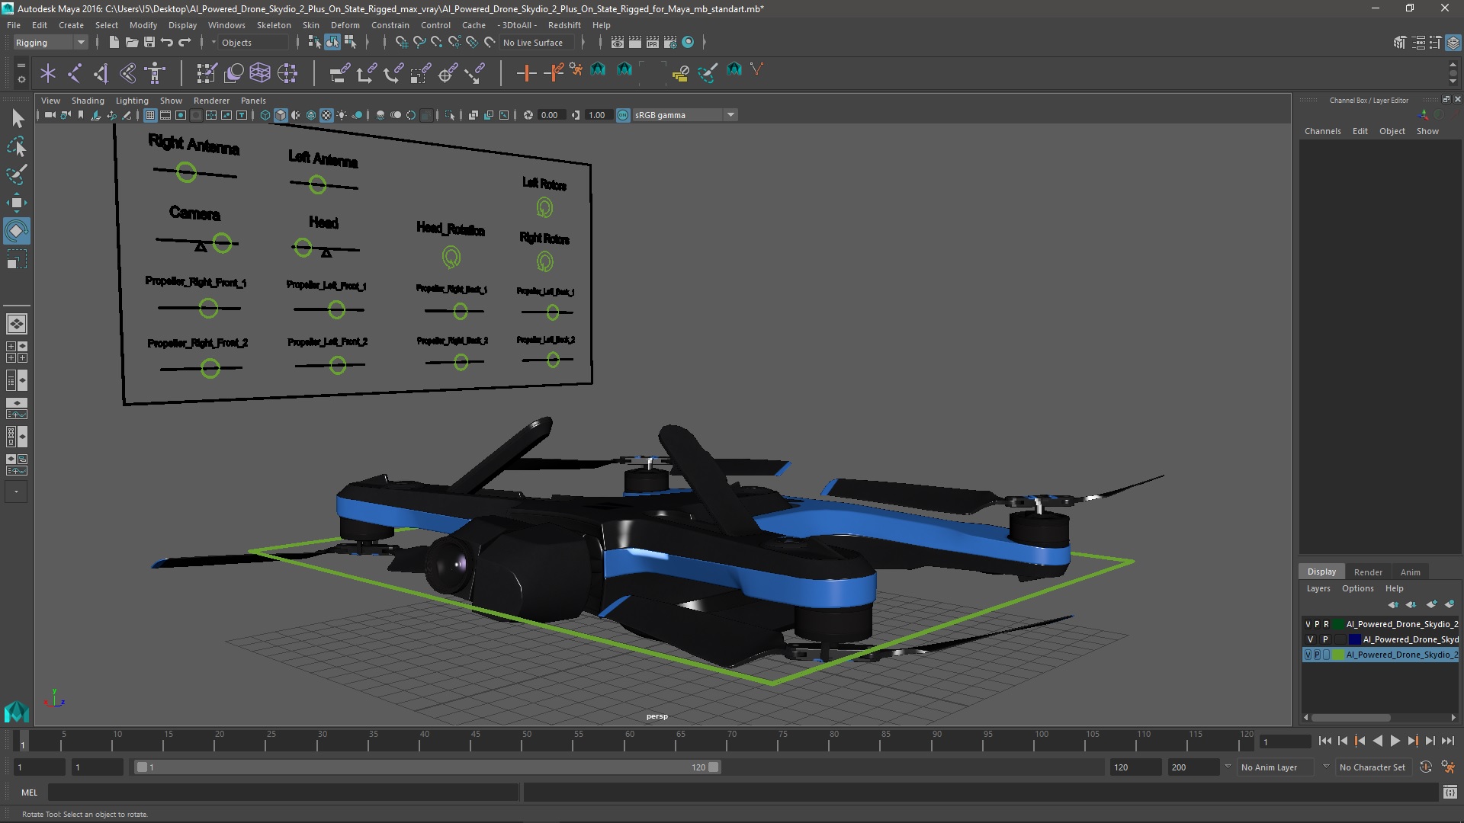Open the Layers menu in Layer Editor
This screenshot has height=823, width=1464.
1318,588
